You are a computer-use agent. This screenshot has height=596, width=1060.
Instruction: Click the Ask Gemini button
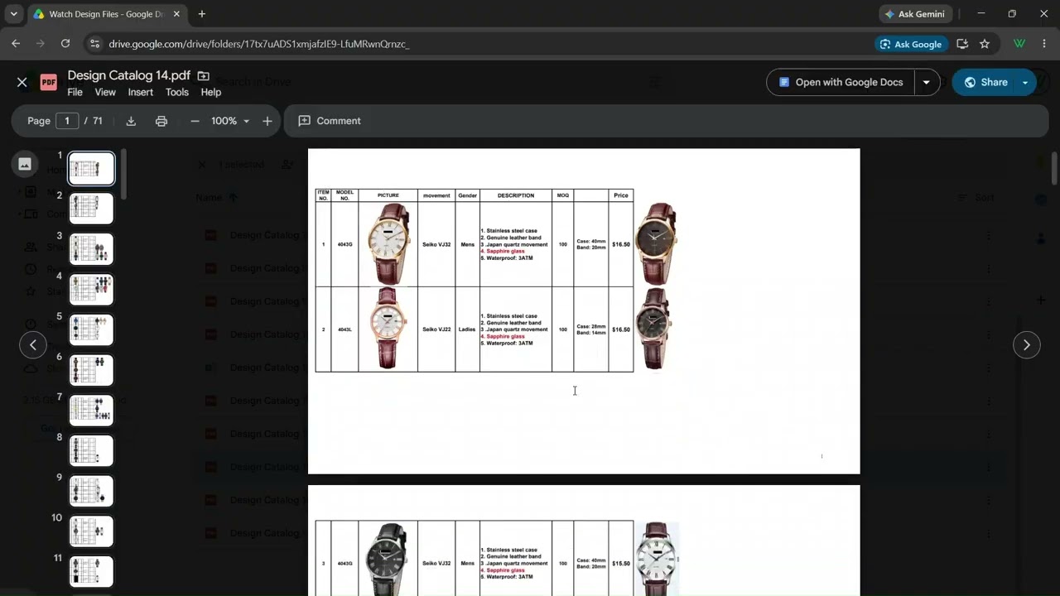tap(916, 14)
